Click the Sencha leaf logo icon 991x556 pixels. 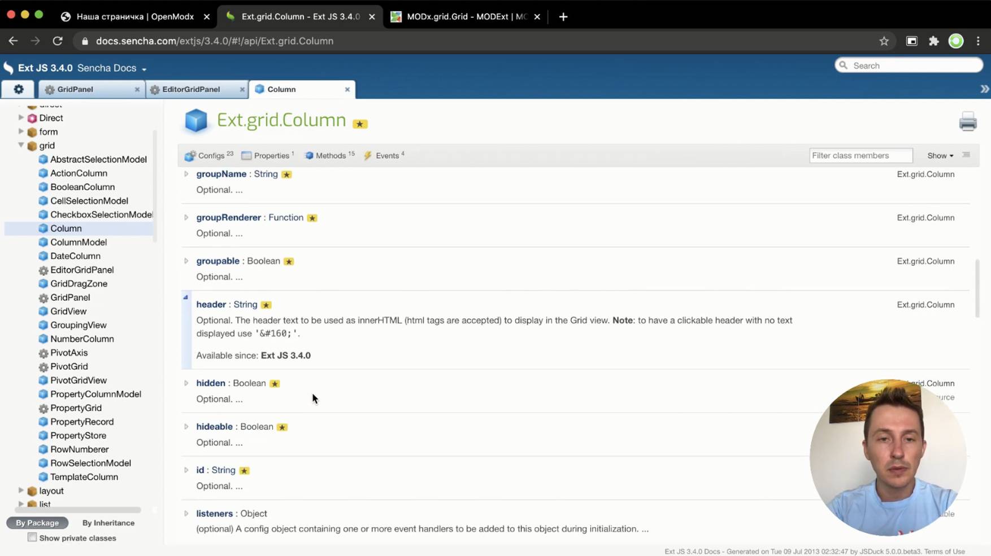click(x=8, y=68)
